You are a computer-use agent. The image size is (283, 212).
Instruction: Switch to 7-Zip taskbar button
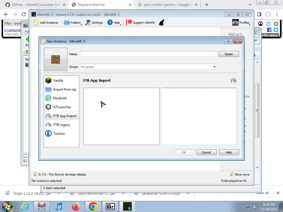[110, 206]
